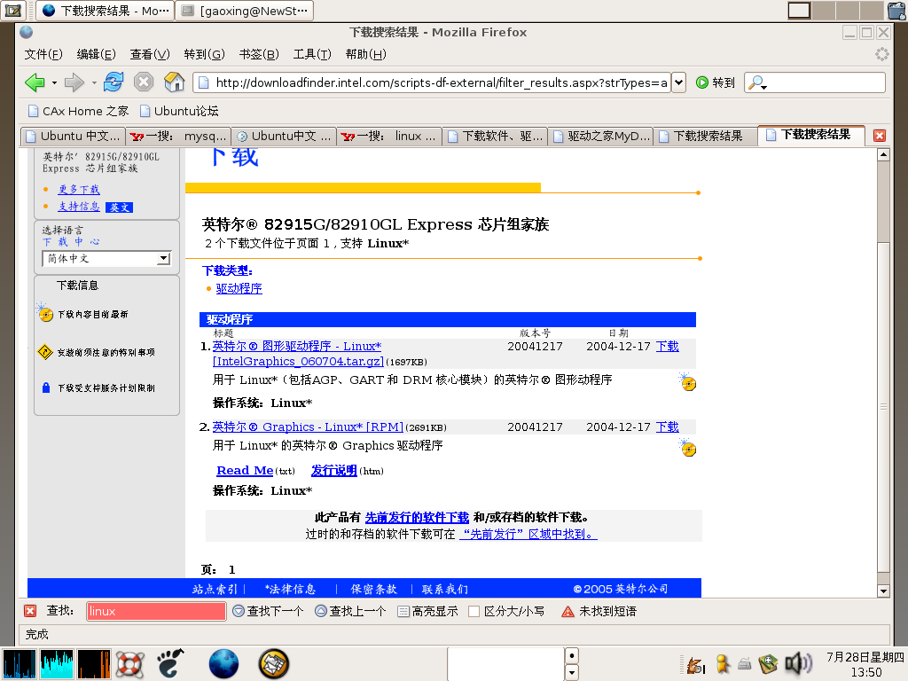Expand the URL history dropdown
The width and height of the screenshot is (908, 681).
(679, 82)
